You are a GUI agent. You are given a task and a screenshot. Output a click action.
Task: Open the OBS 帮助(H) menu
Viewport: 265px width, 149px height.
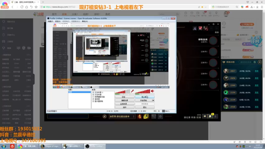point(85,22)
